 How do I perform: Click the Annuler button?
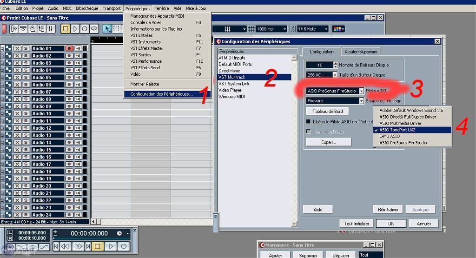424,224
